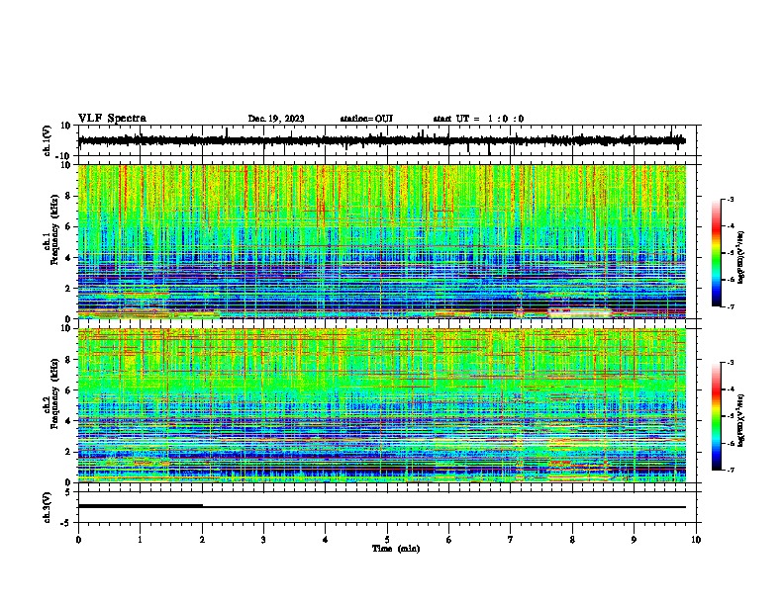Click the thick black ch.3 trace line

click(140, 506)
